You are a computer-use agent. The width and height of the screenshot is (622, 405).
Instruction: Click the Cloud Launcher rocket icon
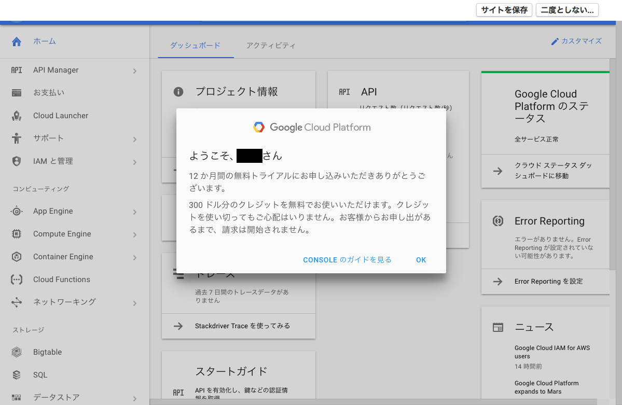click(x=17, y=116)
